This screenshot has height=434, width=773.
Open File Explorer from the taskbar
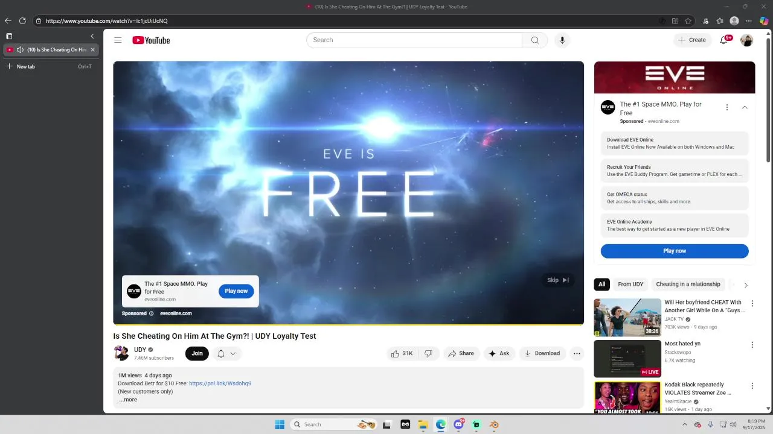click(x=423, y=424)
